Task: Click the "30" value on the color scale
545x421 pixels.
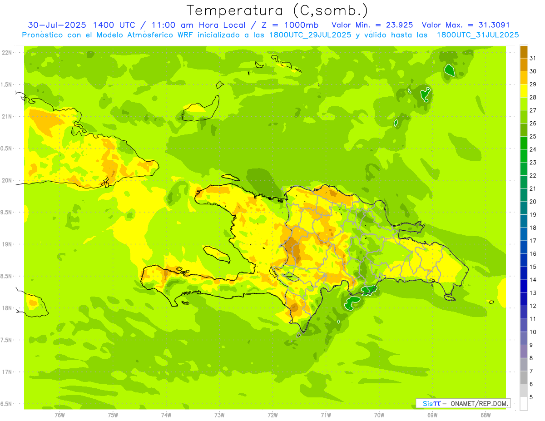Action: [x=533, y=71]
